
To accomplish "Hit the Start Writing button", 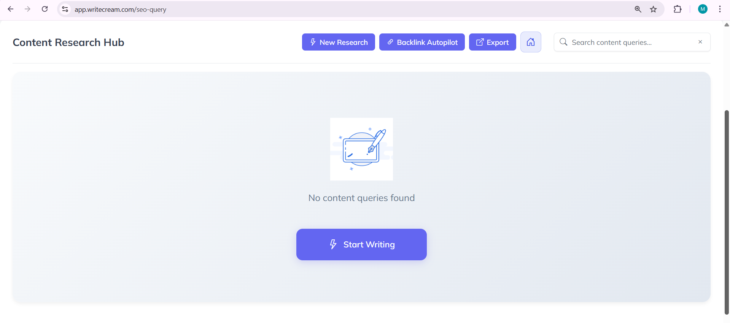I will coord(361,244).
